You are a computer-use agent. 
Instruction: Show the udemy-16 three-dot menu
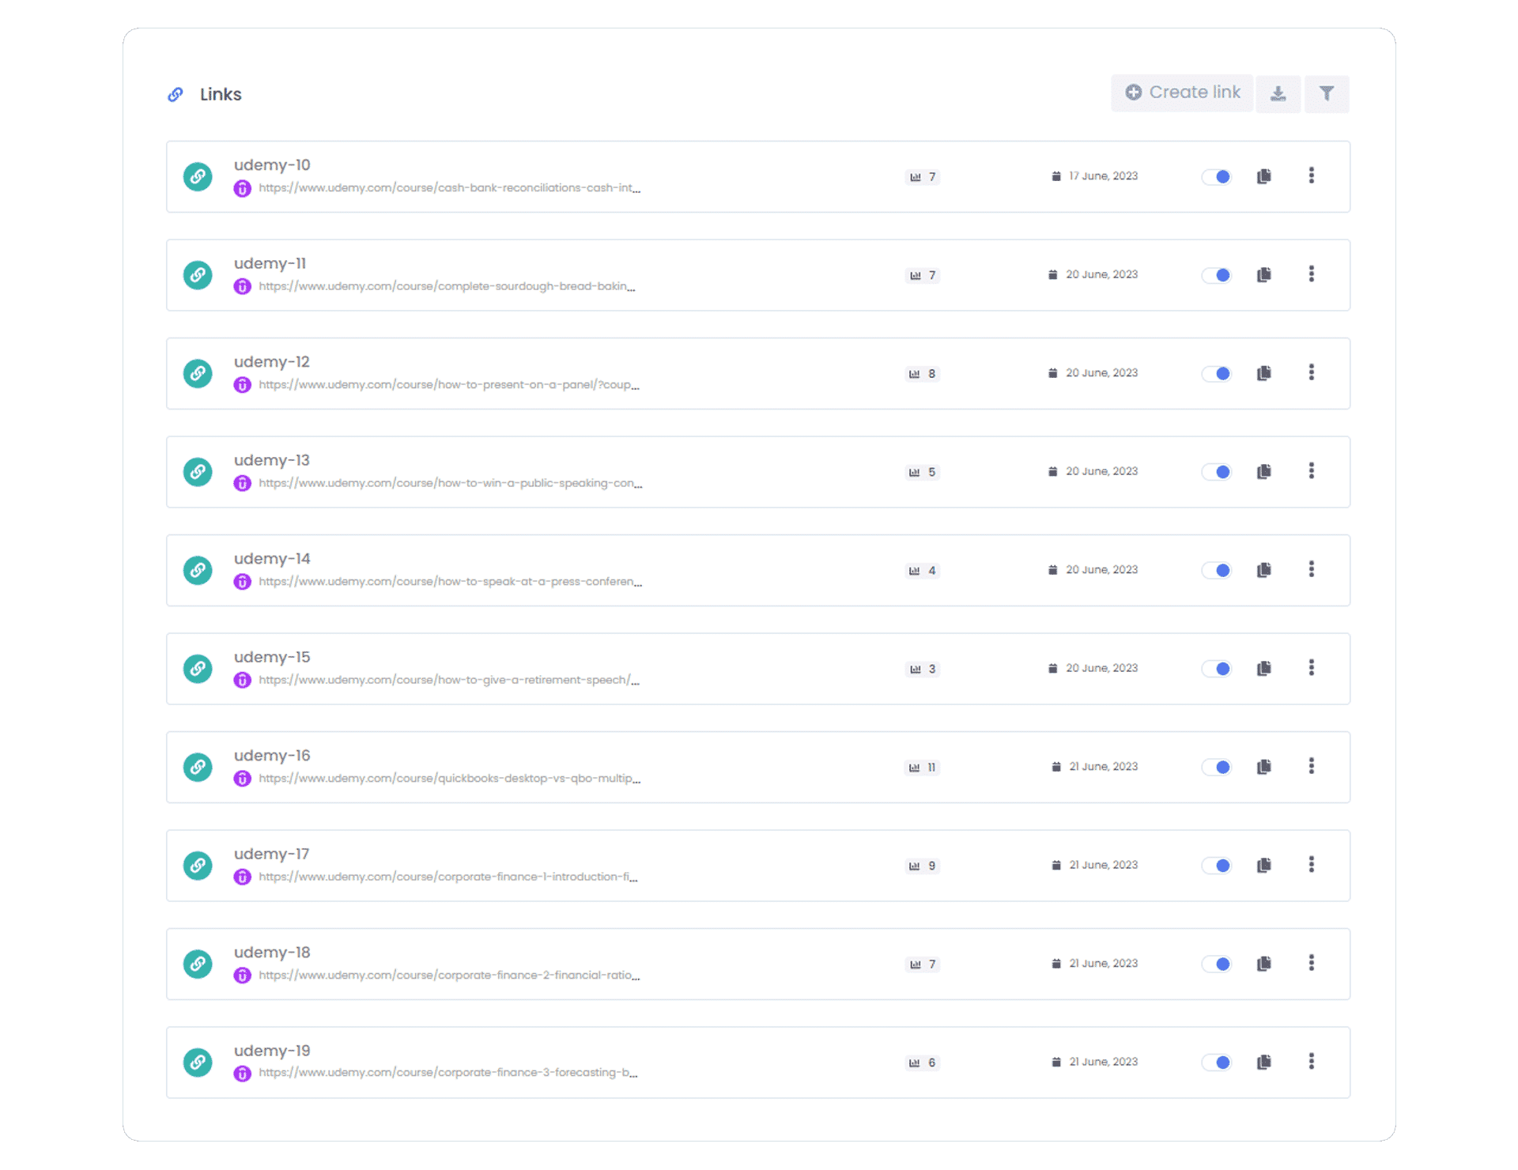pos(1311,766)
